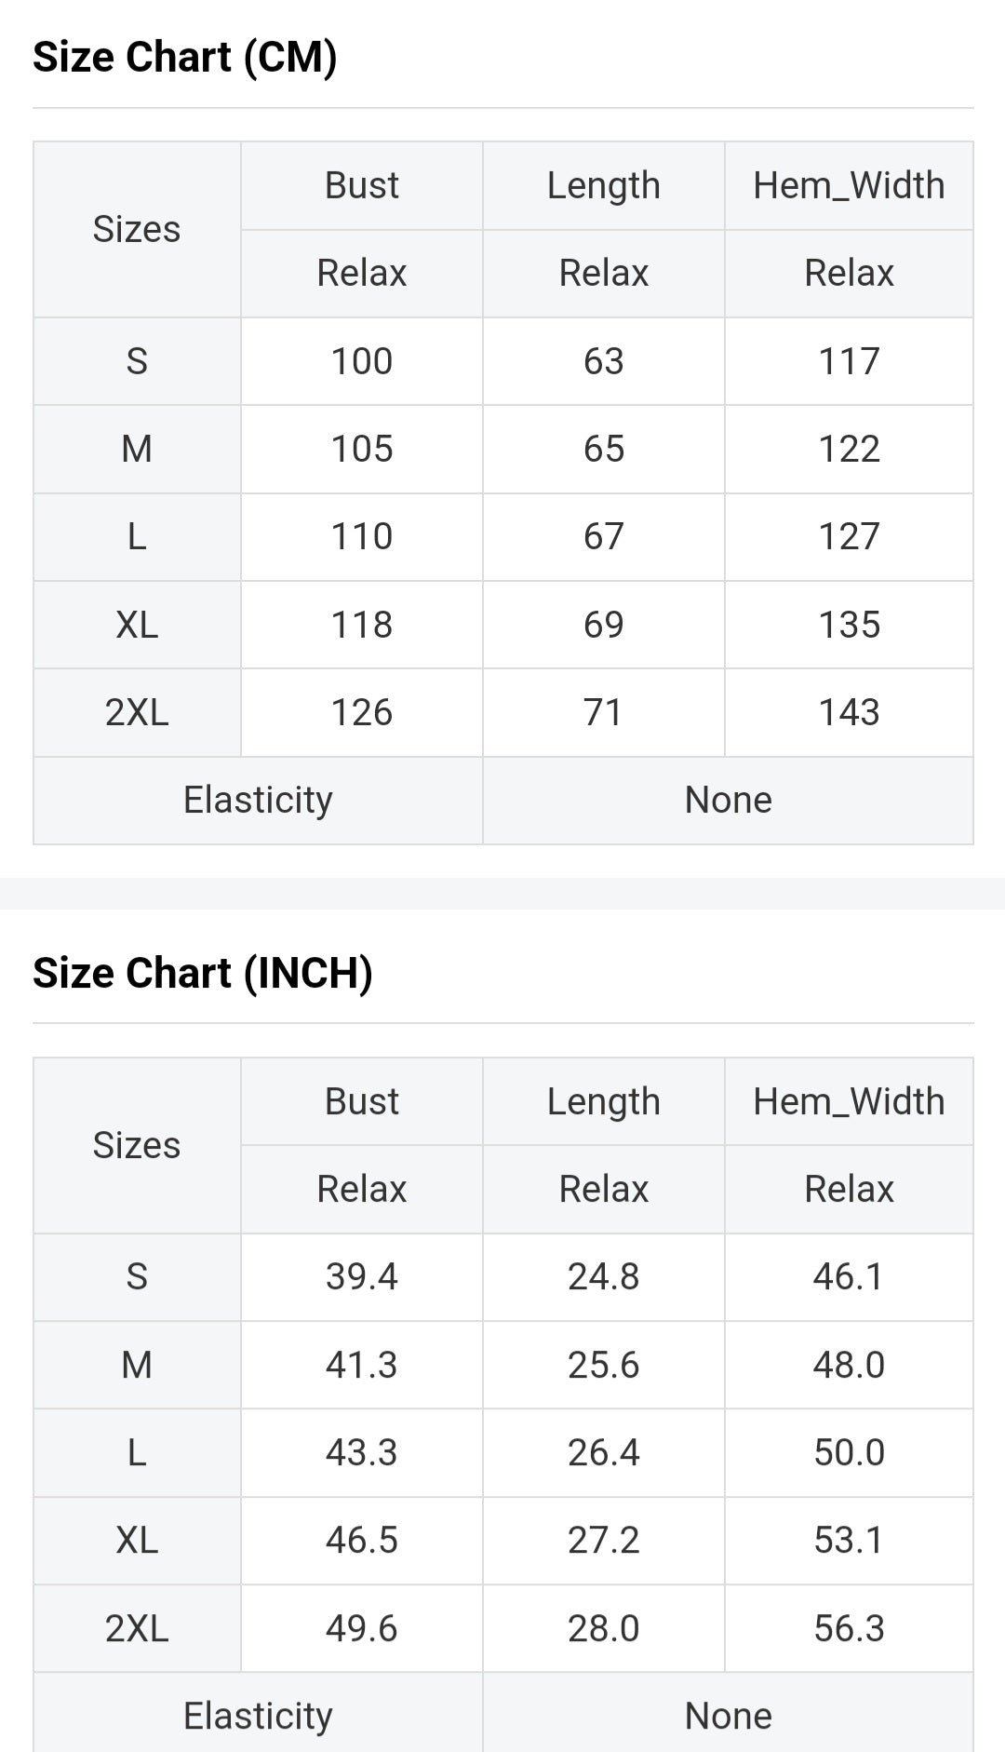Image resolution: width=1005 pixels, height=1752 pixels.
Task: Select the Hem_Width header in CM chart
Action: pyautogui.click(x=849, y=185)
